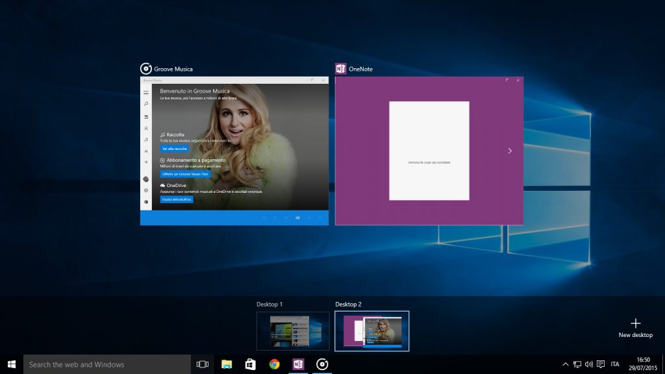Close the OneNote window thumbnail
The height and width of the screenshot is (374, 665).
(518, 80)
